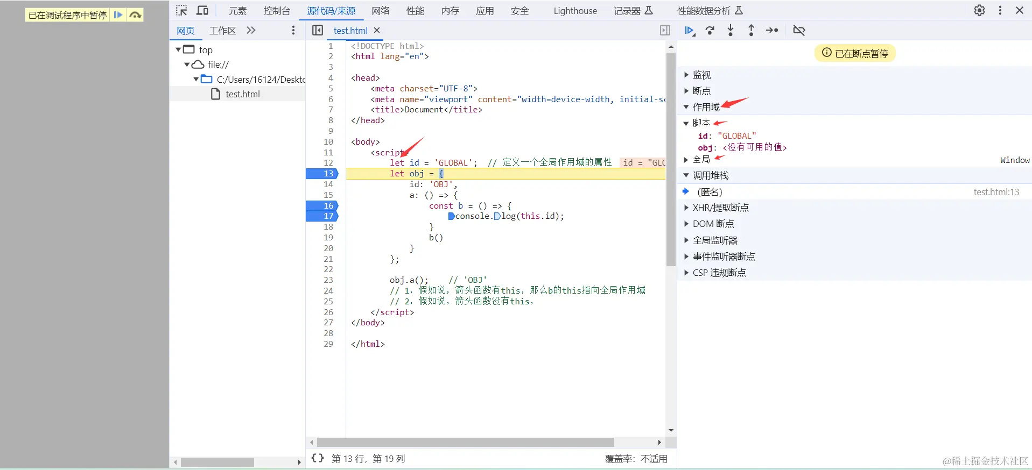
Task: Step out of current function
Action: click(x=751, y=31)
